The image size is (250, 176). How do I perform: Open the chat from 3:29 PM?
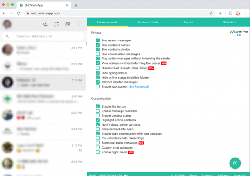(43, 66)
